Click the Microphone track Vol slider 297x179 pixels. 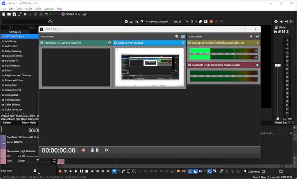(x=32, y=156)
